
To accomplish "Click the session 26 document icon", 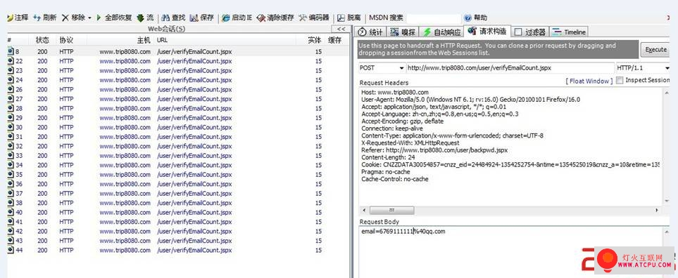I will [11, 89].
